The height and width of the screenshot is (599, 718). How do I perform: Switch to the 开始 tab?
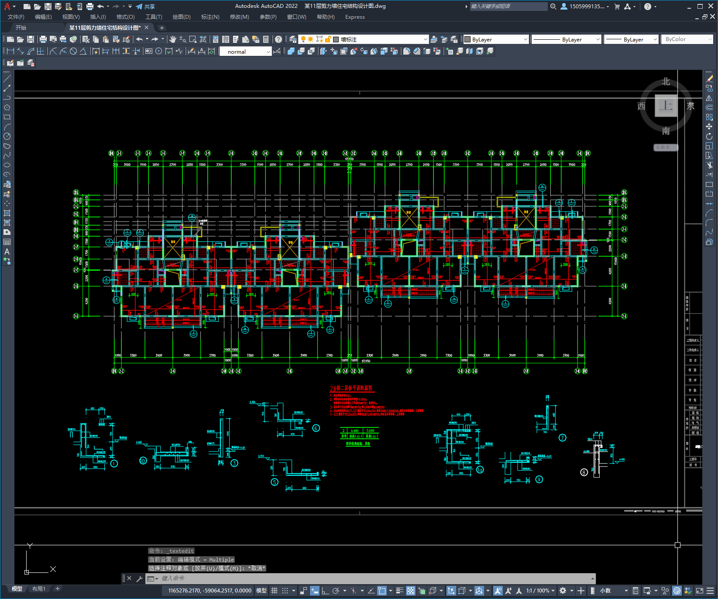click(x=21, y=28)
